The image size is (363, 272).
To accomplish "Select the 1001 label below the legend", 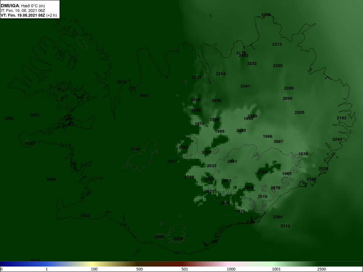I will point(276,269).
